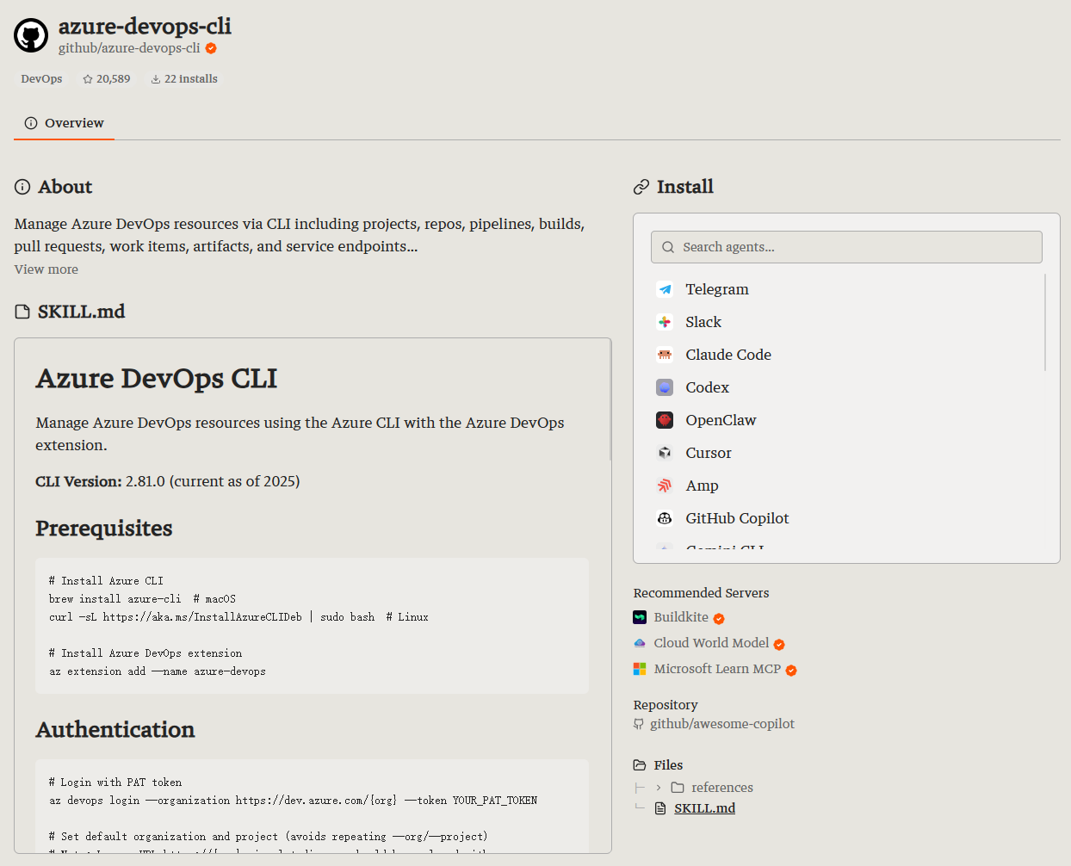
Task: Open the references folder in Files
Action: (721, 788)
